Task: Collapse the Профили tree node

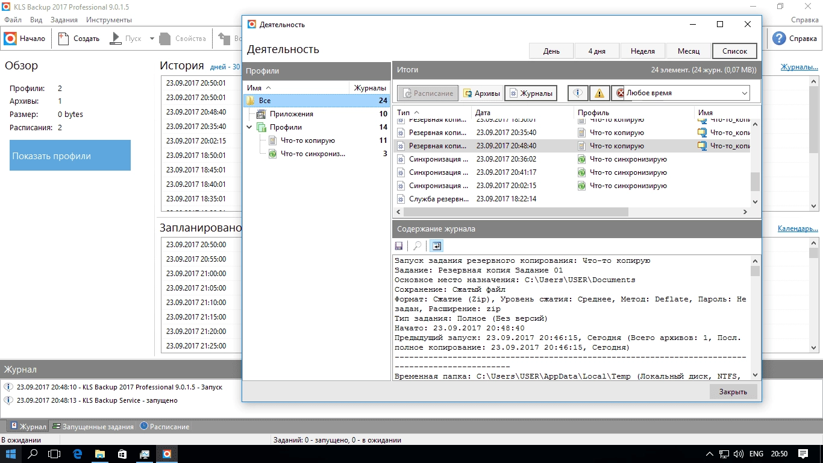Action: (249, 127)
